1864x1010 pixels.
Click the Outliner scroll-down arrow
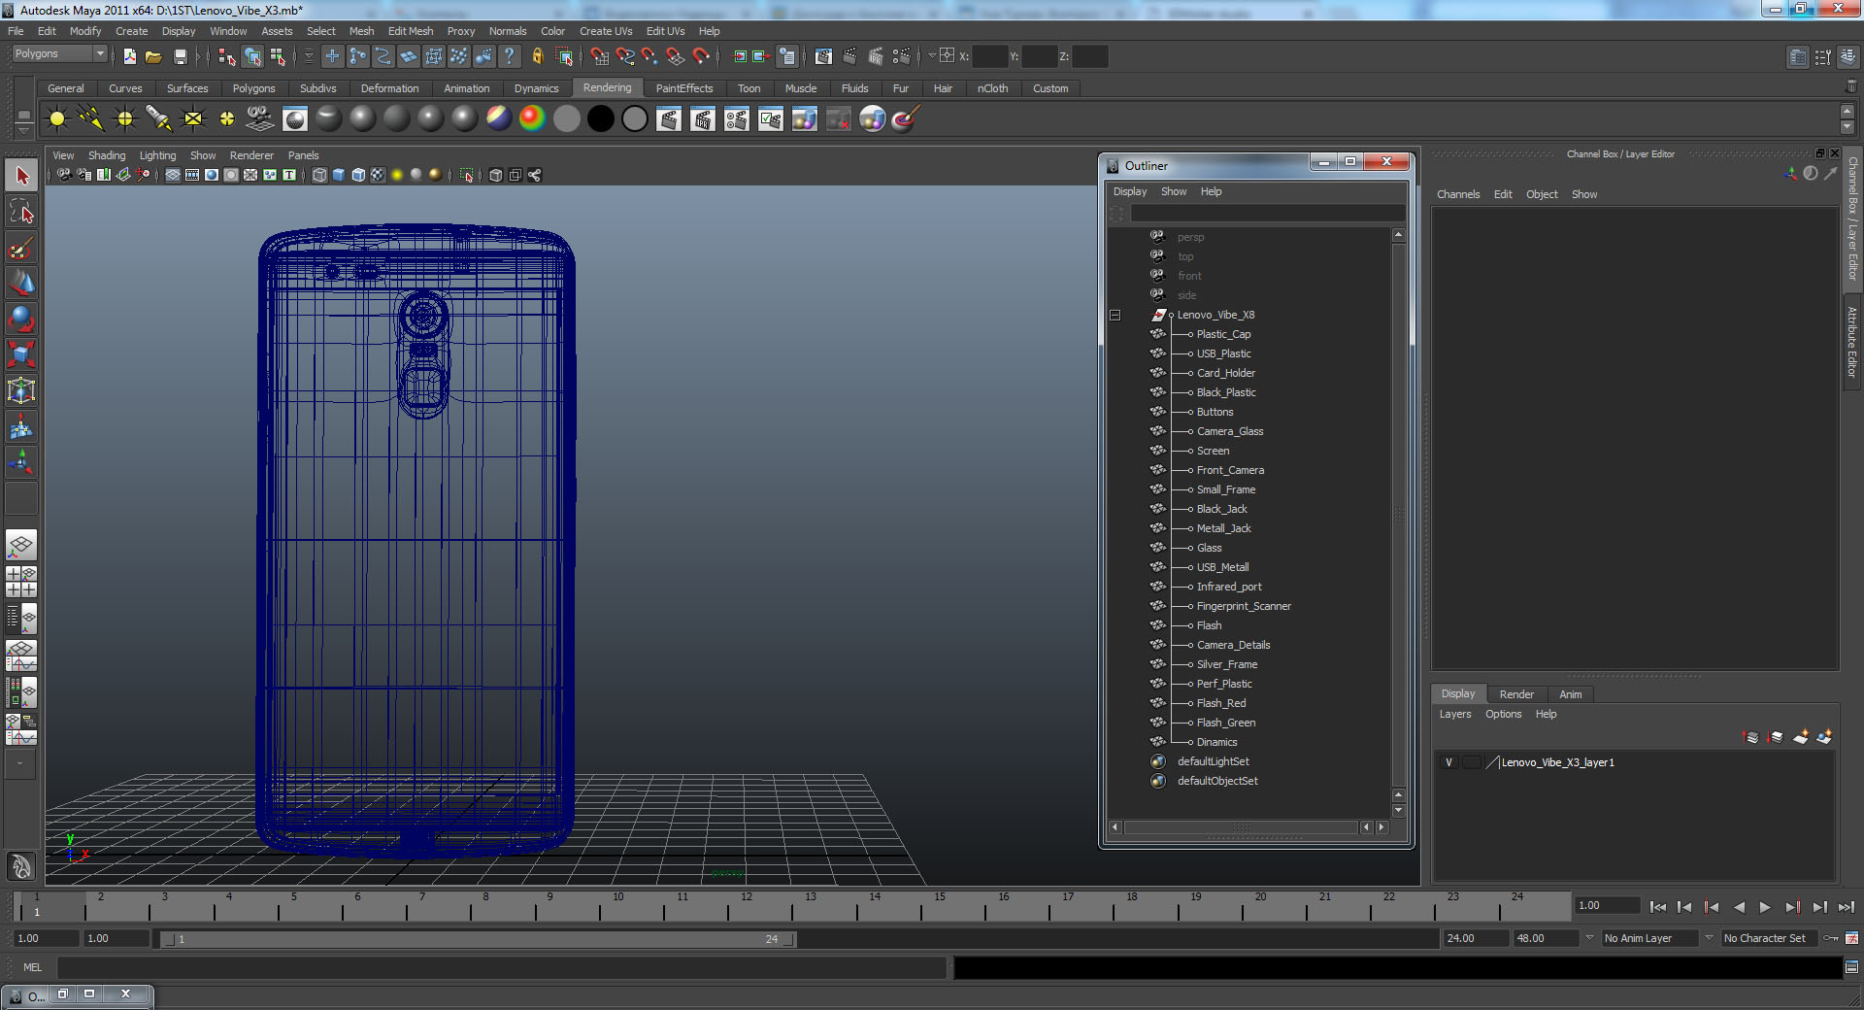coord(1399,811)
